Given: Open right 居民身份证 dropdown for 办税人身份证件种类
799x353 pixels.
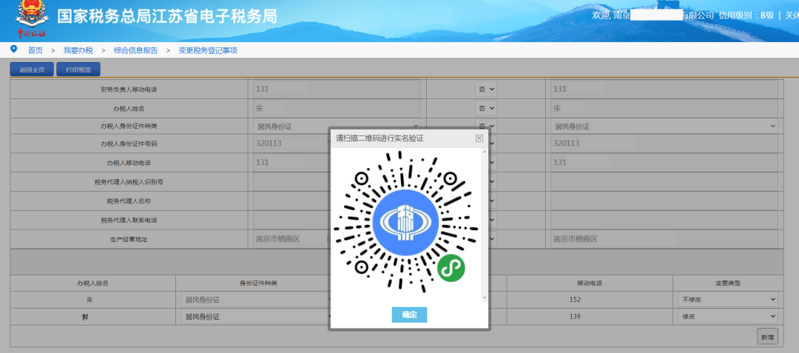Looking at the screenshot, I should tap(664, 127).
